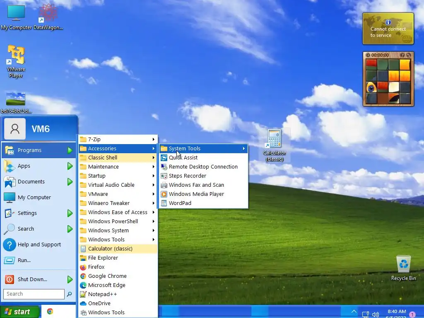Viewport: 424px width, 318px height.
Task: Open the Startup folder
Action: [118, 176]
